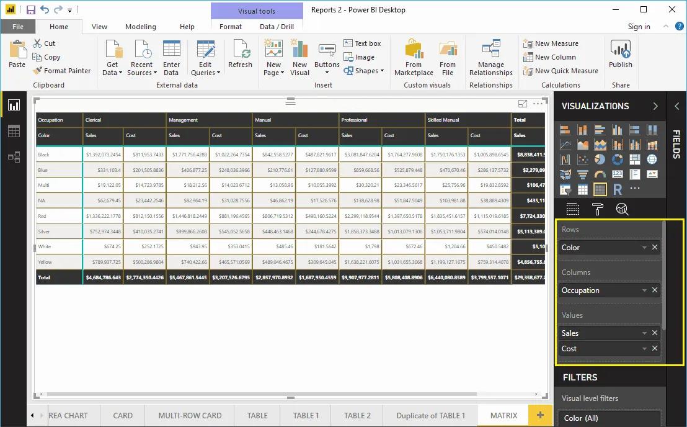This screenshot has width=687, height=427.
Task: Open the Relationships view icon
Action: [14, 157]
